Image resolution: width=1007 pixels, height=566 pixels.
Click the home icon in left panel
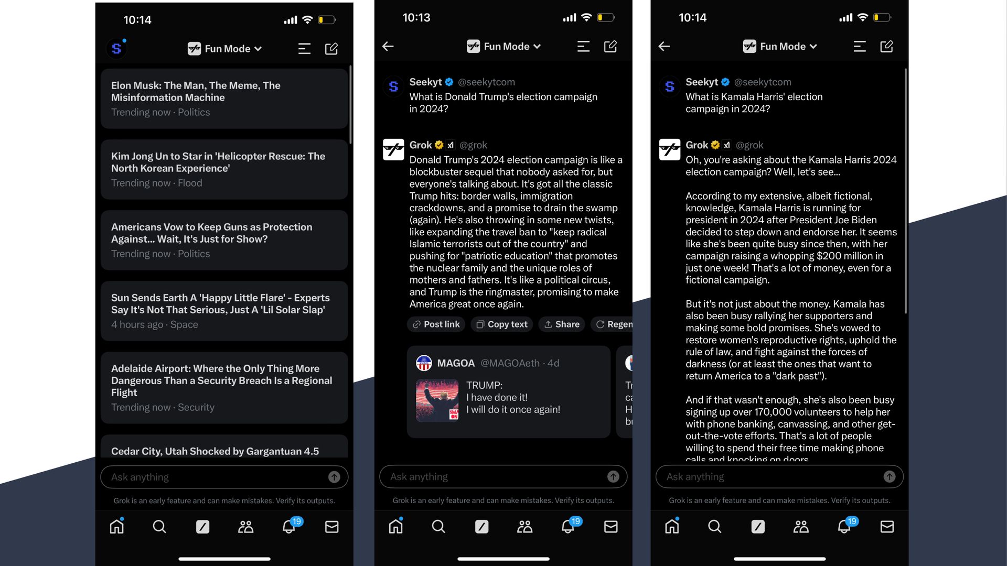117,527
